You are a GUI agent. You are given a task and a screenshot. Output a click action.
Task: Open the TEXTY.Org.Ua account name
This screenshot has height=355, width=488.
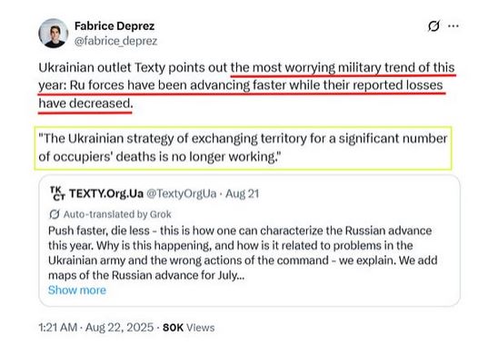[x=106, y=193]
